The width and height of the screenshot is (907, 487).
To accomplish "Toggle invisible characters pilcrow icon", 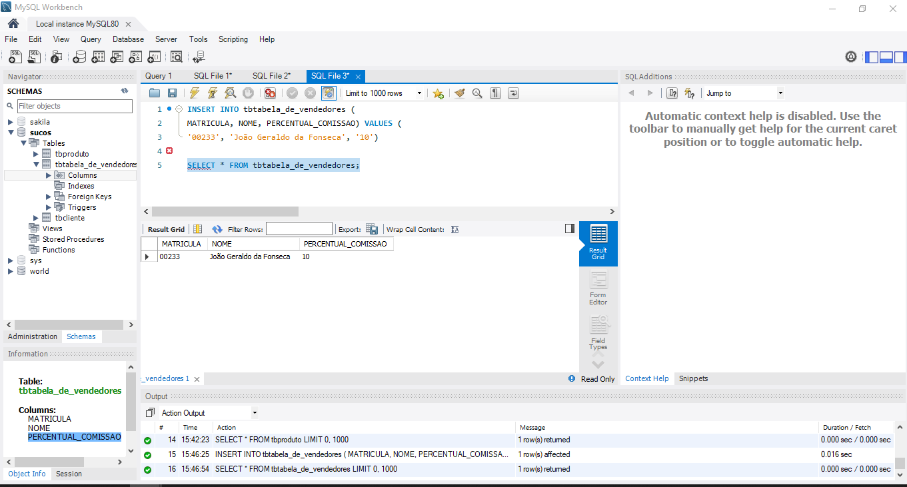I will tap(495, 93).
